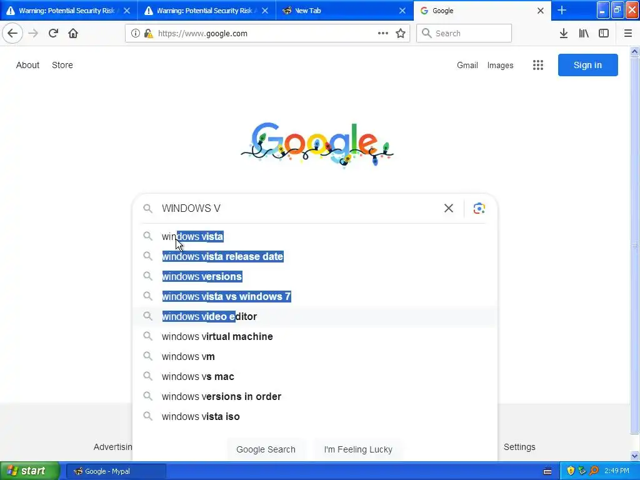
Task: Open the hamburger application menu
Action: coord(628,34)
